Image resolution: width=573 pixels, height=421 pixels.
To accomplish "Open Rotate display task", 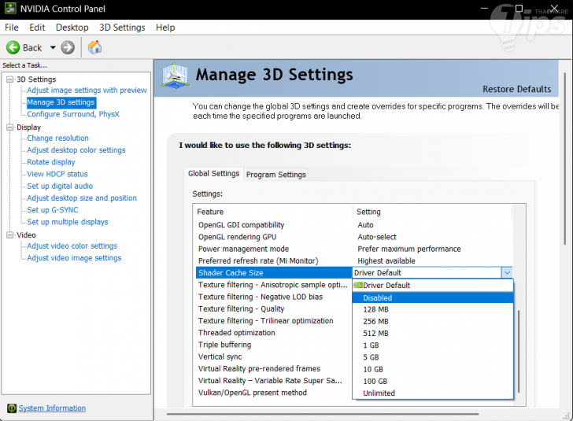I will coord(51,162).
